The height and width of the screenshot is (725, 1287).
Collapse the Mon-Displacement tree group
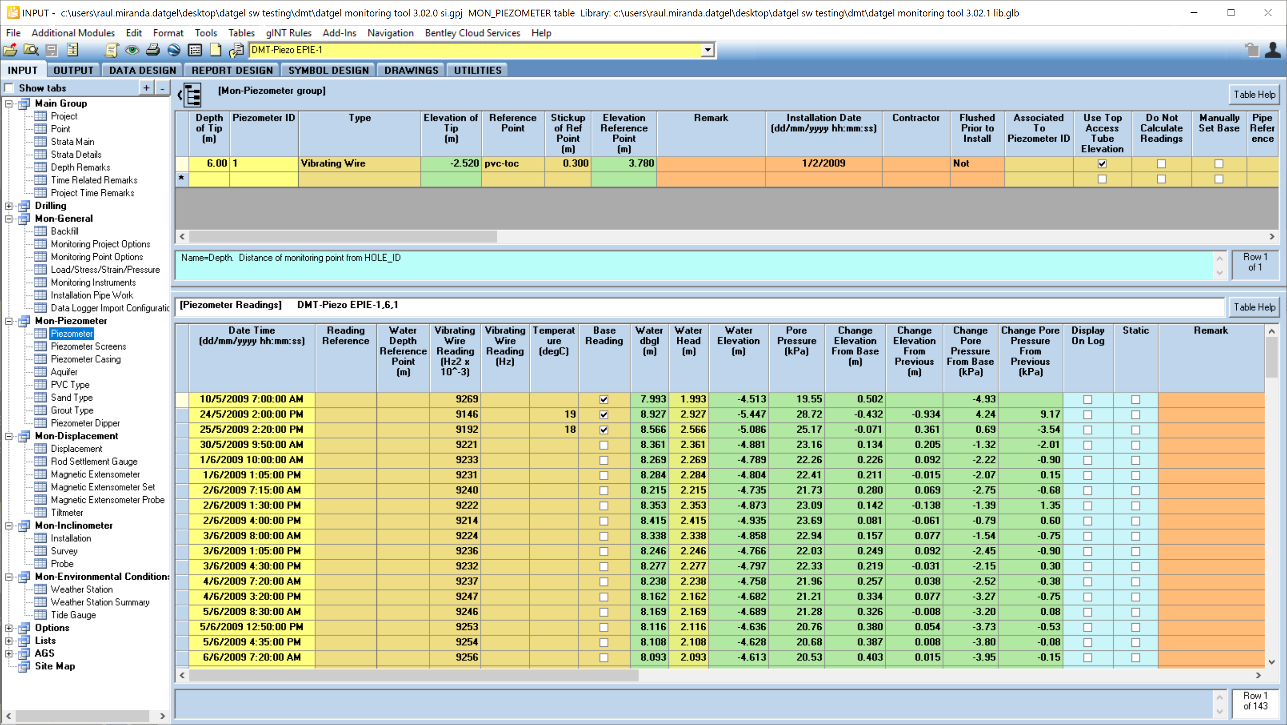pyautogui.click(x=9, y=436)
